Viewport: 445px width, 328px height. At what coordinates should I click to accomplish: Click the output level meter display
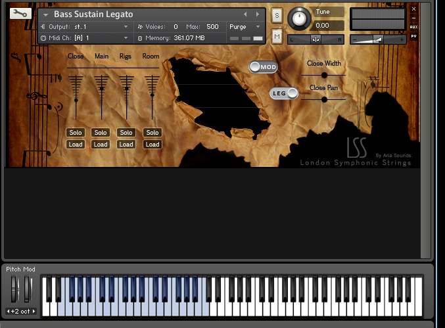pos(377,18)
